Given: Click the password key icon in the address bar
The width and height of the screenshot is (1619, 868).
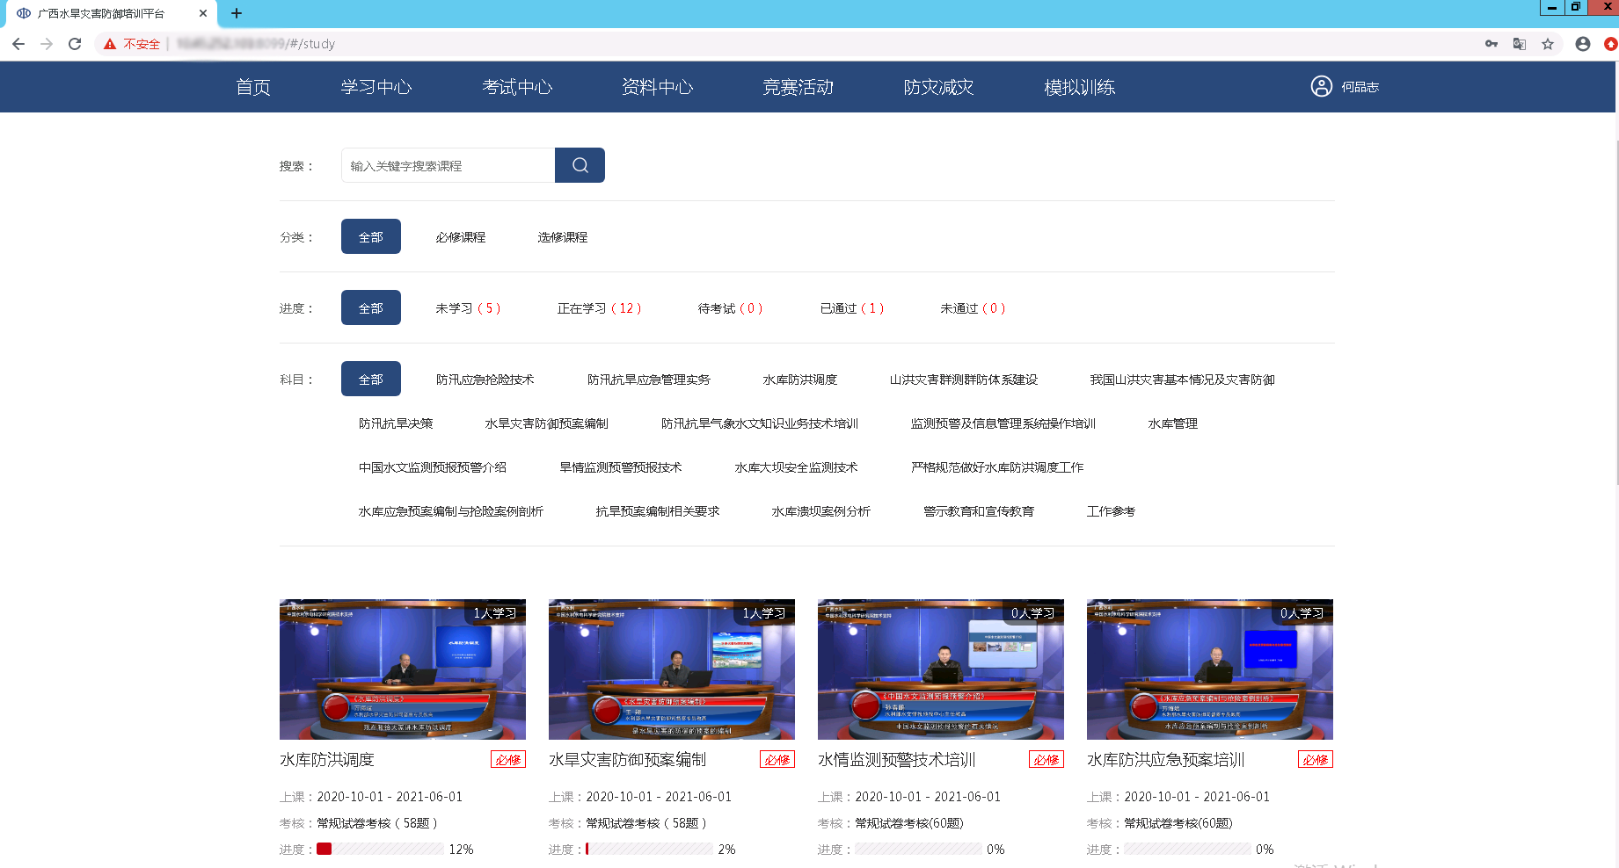Looking at the screenshot, I should [1491, 43].
